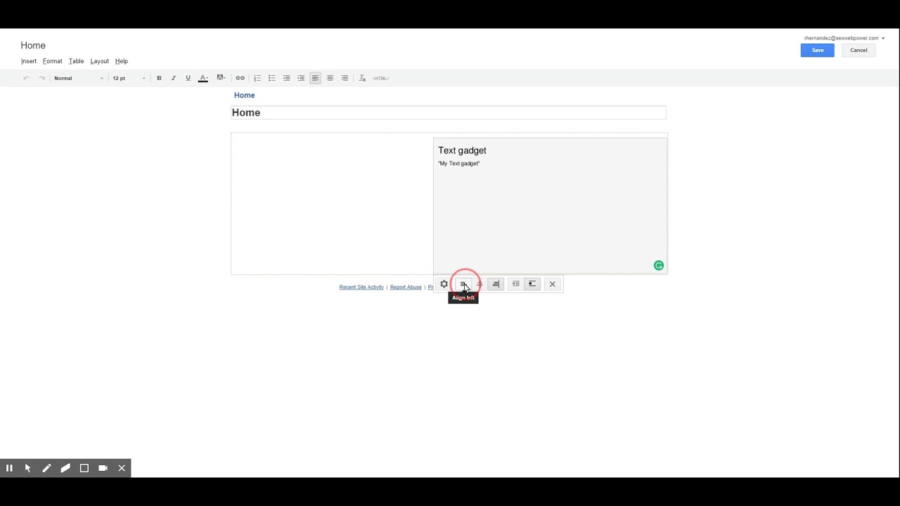This screenshot has width=900, height=506.
Task: Create a numbered list
Action: point(257,78)
